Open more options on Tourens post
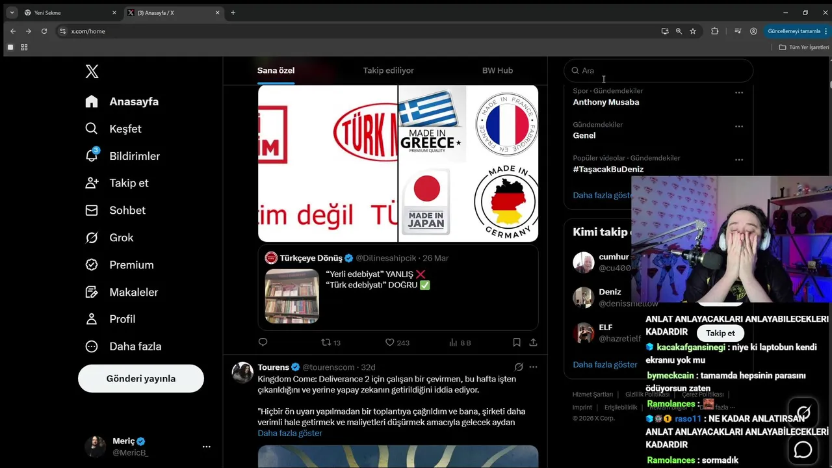 (x=534, y=367)
